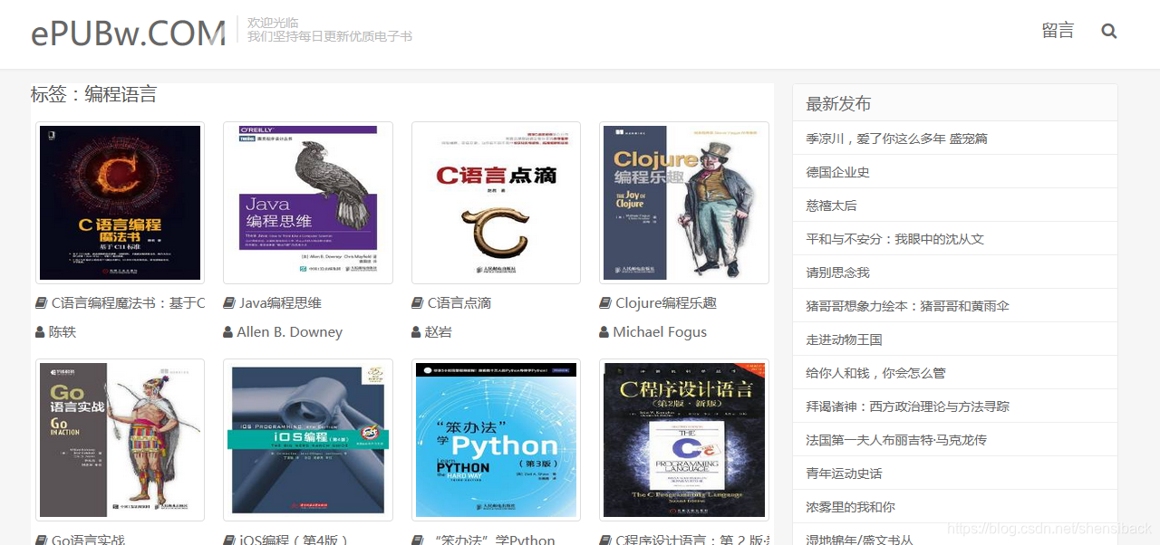Click the book icon before Java编程思维
Viewport: 1160px width, 545px height.
(227, 302)
